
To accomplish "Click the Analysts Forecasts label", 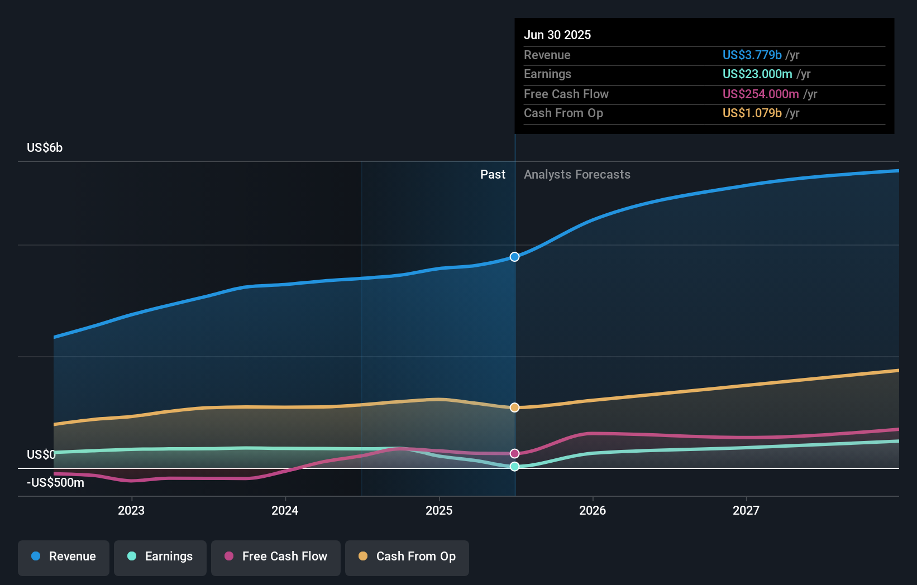I will pos(577,175).
